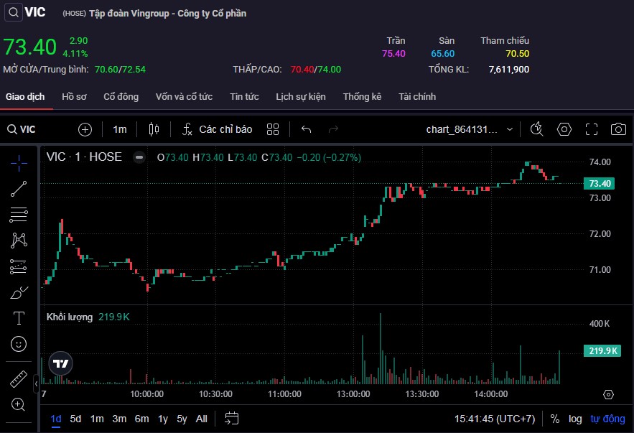Open the Tin tức tab
634x433 pixels.
click(x=244, y=96)
